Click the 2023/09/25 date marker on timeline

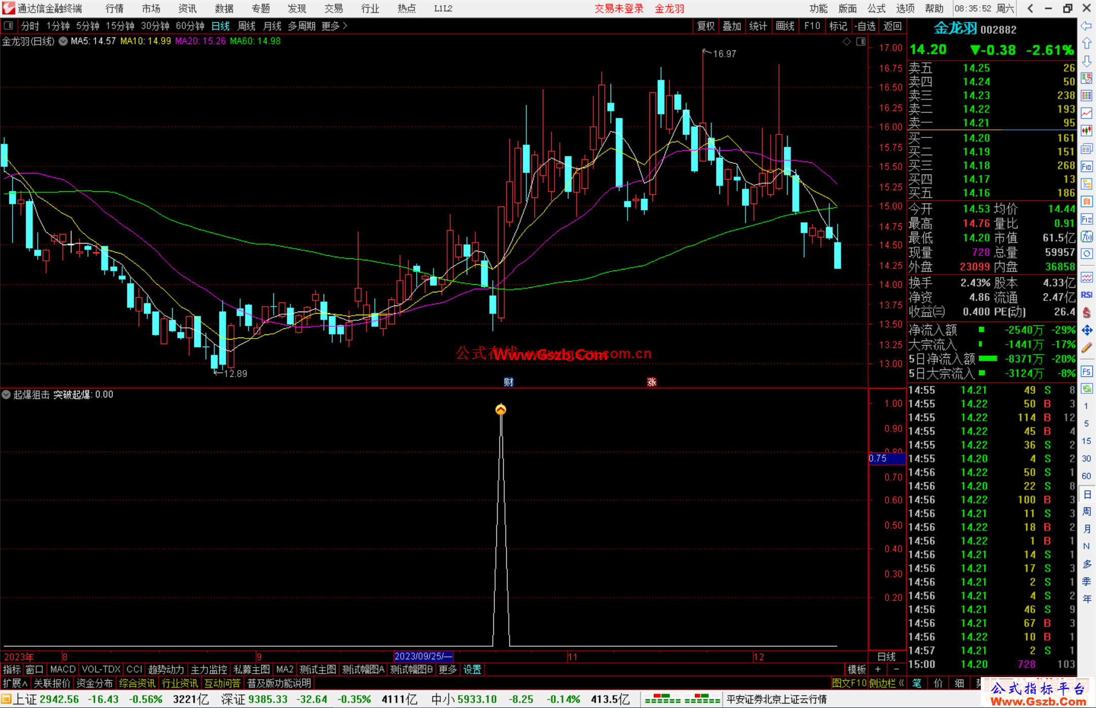pos(423,656)
